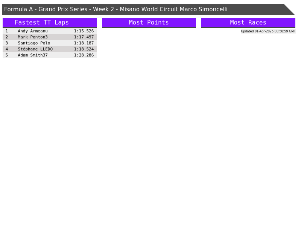
Task: Click lap time 1:18.187
Action: tap(84, 43)
